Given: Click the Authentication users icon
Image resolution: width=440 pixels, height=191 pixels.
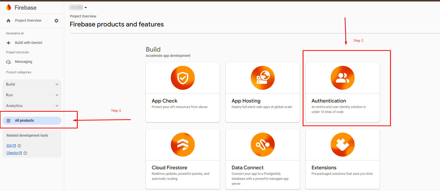Looking at the screenshot, I should point(342,78).
